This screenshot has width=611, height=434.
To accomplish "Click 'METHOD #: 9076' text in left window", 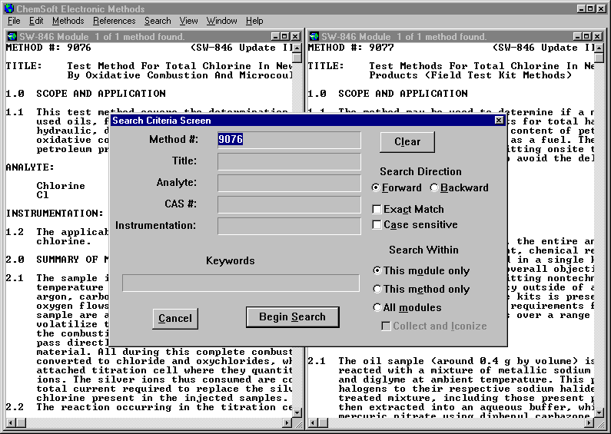I will [x=48, y=48].
